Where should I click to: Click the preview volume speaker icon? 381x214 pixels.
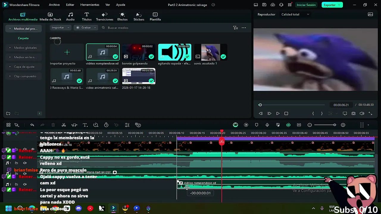[x=362, y=114]
